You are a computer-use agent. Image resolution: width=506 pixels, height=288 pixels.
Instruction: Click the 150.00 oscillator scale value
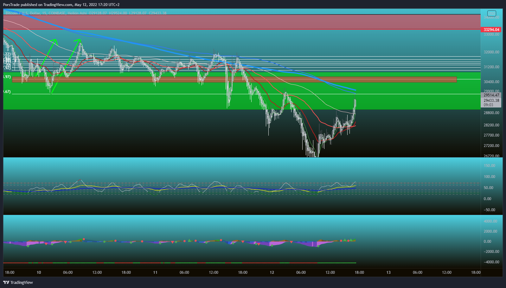coord(490,166)
